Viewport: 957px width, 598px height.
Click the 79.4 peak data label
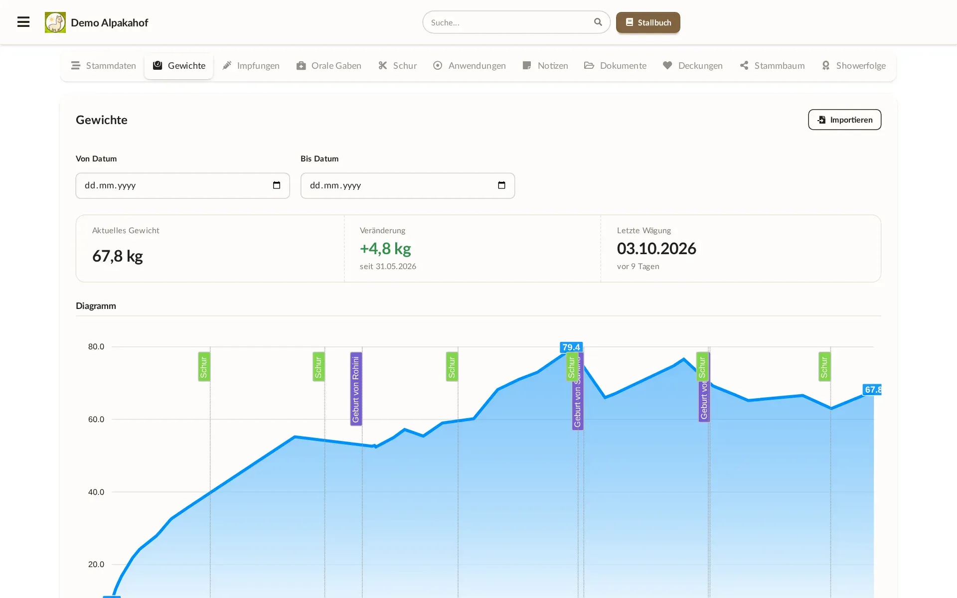[x=571, y=347]
